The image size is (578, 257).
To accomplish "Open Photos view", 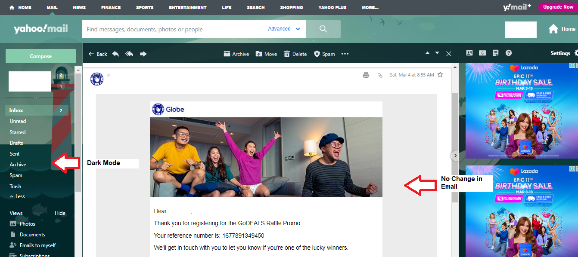I will pyautogui.click(x=22, y=224).
